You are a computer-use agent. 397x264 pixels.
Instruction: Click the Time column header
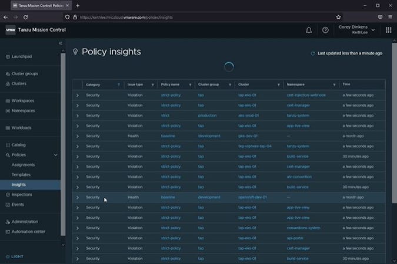tap(346, 84)
